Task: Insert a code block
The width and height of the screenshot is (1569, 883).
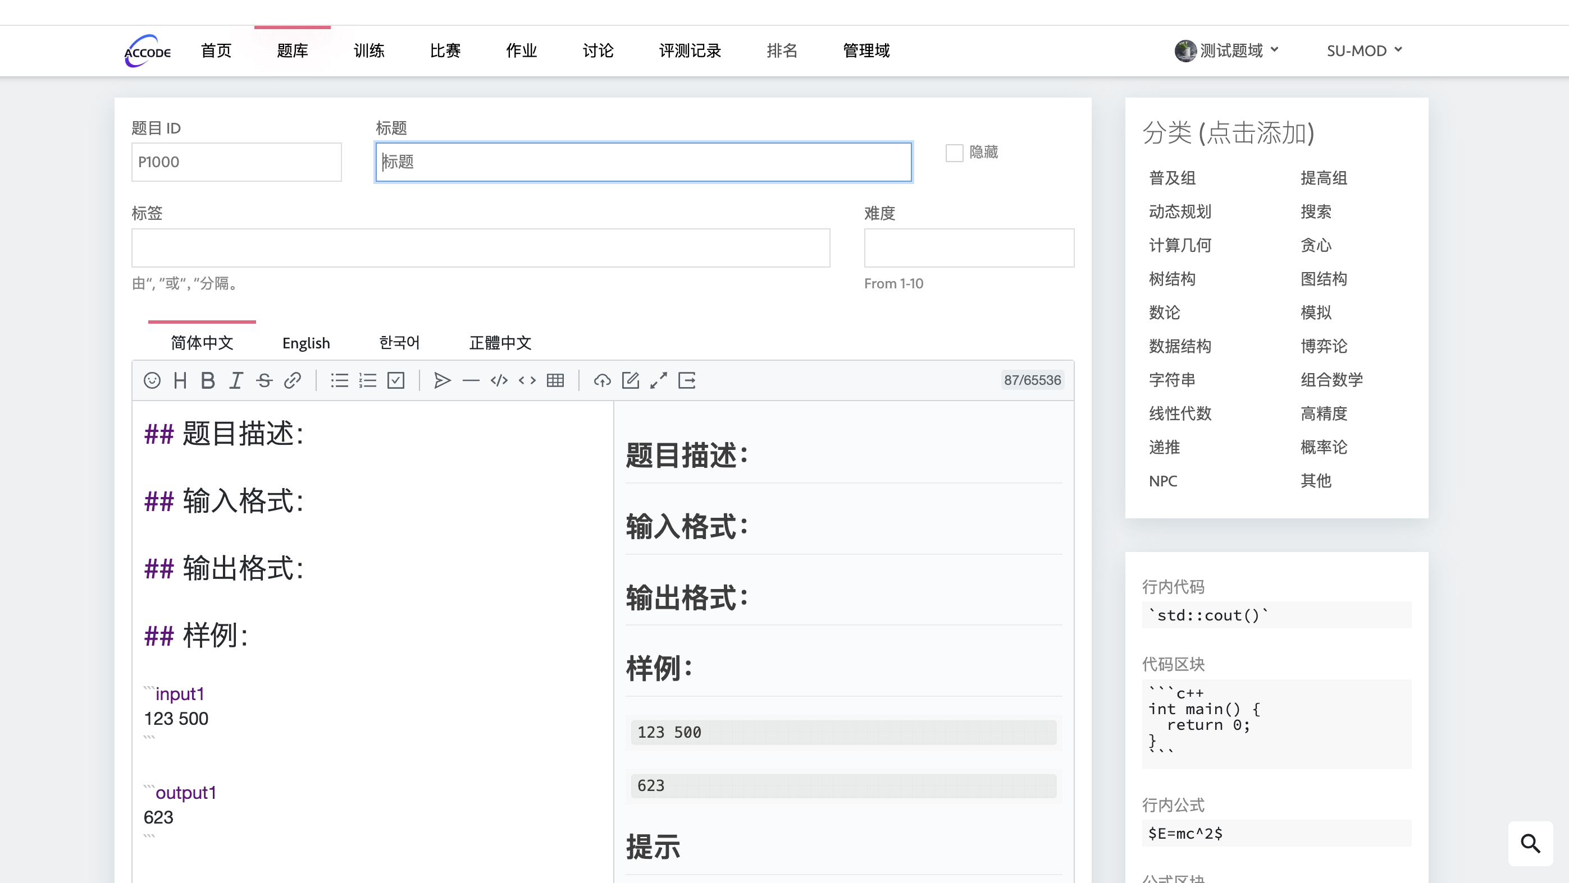Action: (499, 380)
